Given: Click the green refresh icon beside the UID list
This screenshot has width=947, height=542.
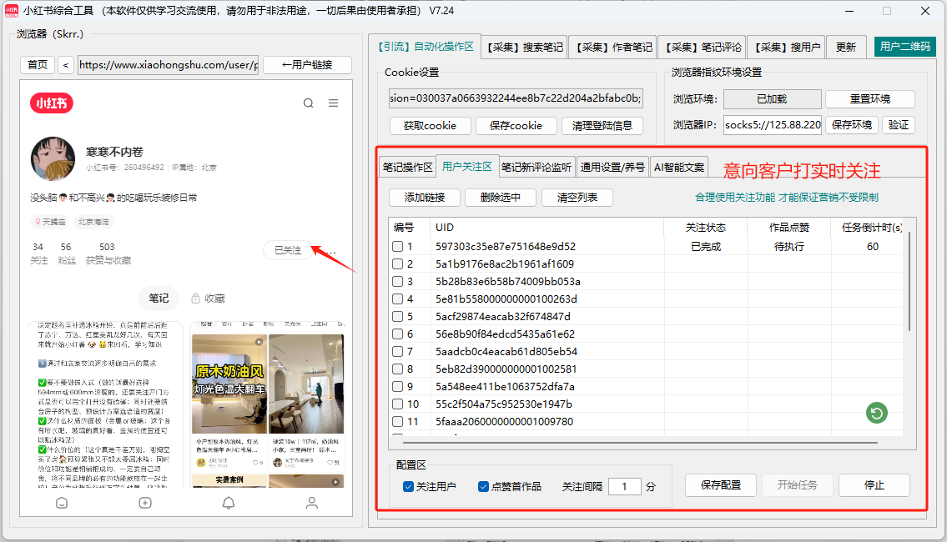Looking at the screenshot, I should point(876,413).
